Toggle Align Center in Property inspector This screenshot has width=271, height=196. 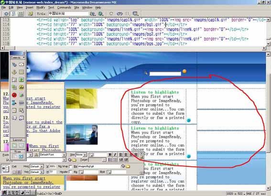(x=126, y=154)
